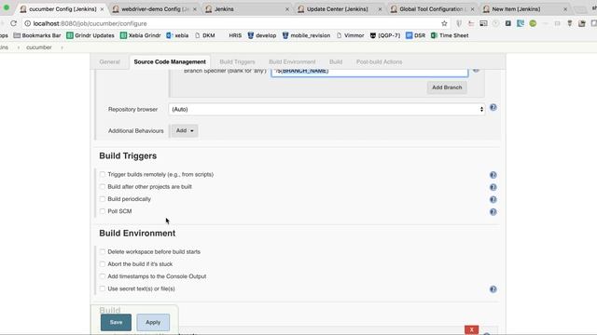Click Add Branch button
Screen dimensions: 597x335
[447, 87]
